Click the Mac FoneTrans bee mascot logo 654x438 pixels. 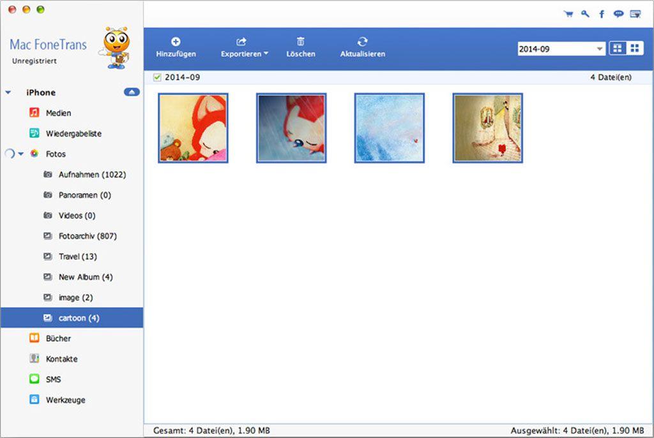coord(115,47)
